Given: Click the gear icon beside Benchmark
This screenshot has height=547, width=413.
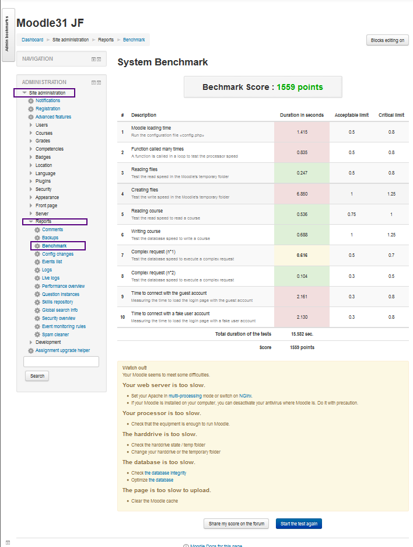Looking at the screenshot, I should point(37,246).
